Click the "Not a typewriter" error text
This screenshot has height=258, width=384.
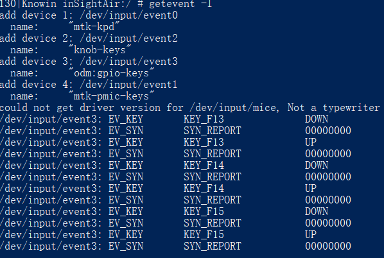[x=333, y=108]
